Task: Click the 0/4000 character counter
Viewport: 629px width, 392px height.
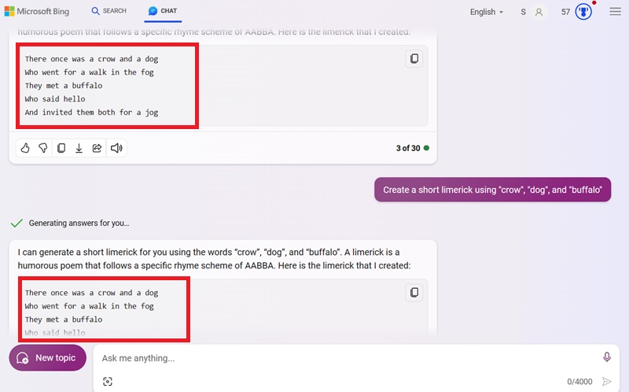Action: [x=579, y=382]
